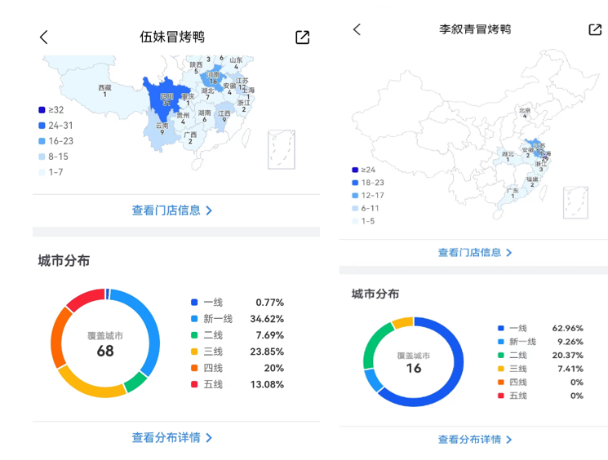Select the ≥32 legend swatch on left map
Viewport: 608px width, 460px height.
coord(42,110)
